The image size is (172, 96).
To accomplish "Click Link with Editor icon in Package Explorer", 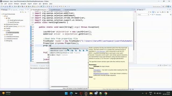I will 23,12.
